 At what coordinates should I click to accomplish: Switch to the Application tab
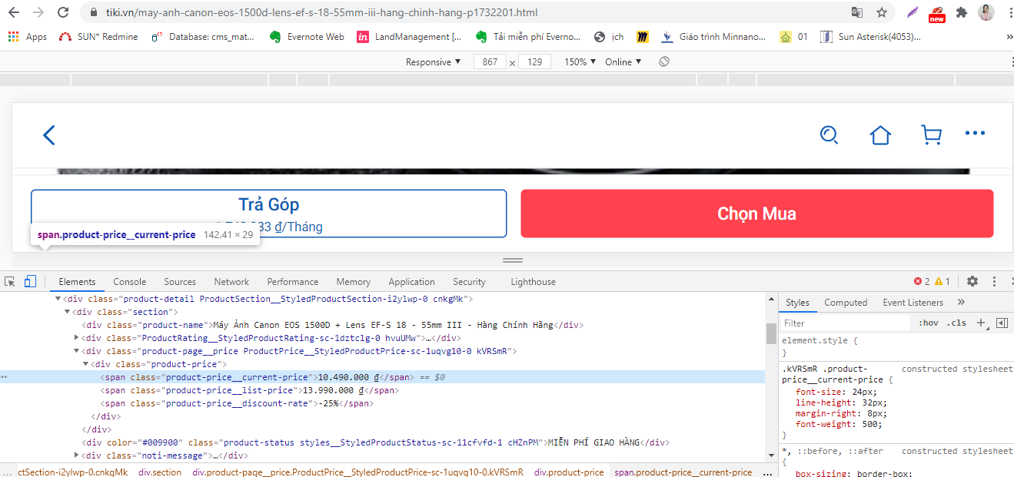pyautogui.click(x=411, y=282)
